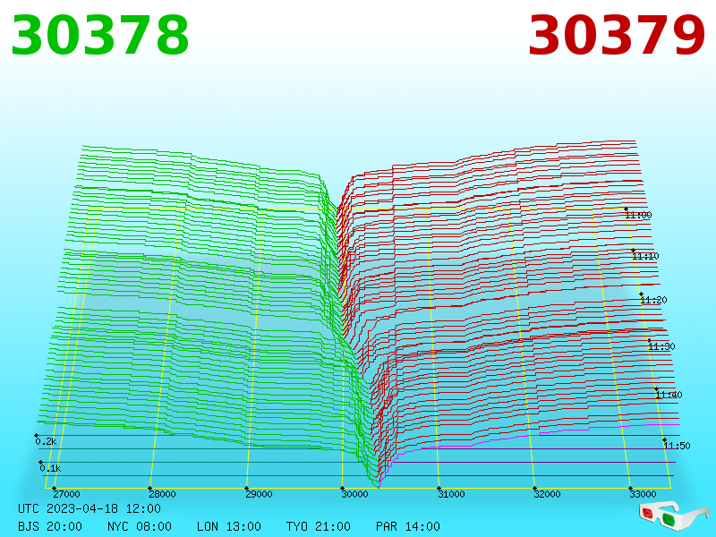The width and height of the screenshot is (716, 537).
Task: Click the 28000 price axis label
Action: [163, 494]
